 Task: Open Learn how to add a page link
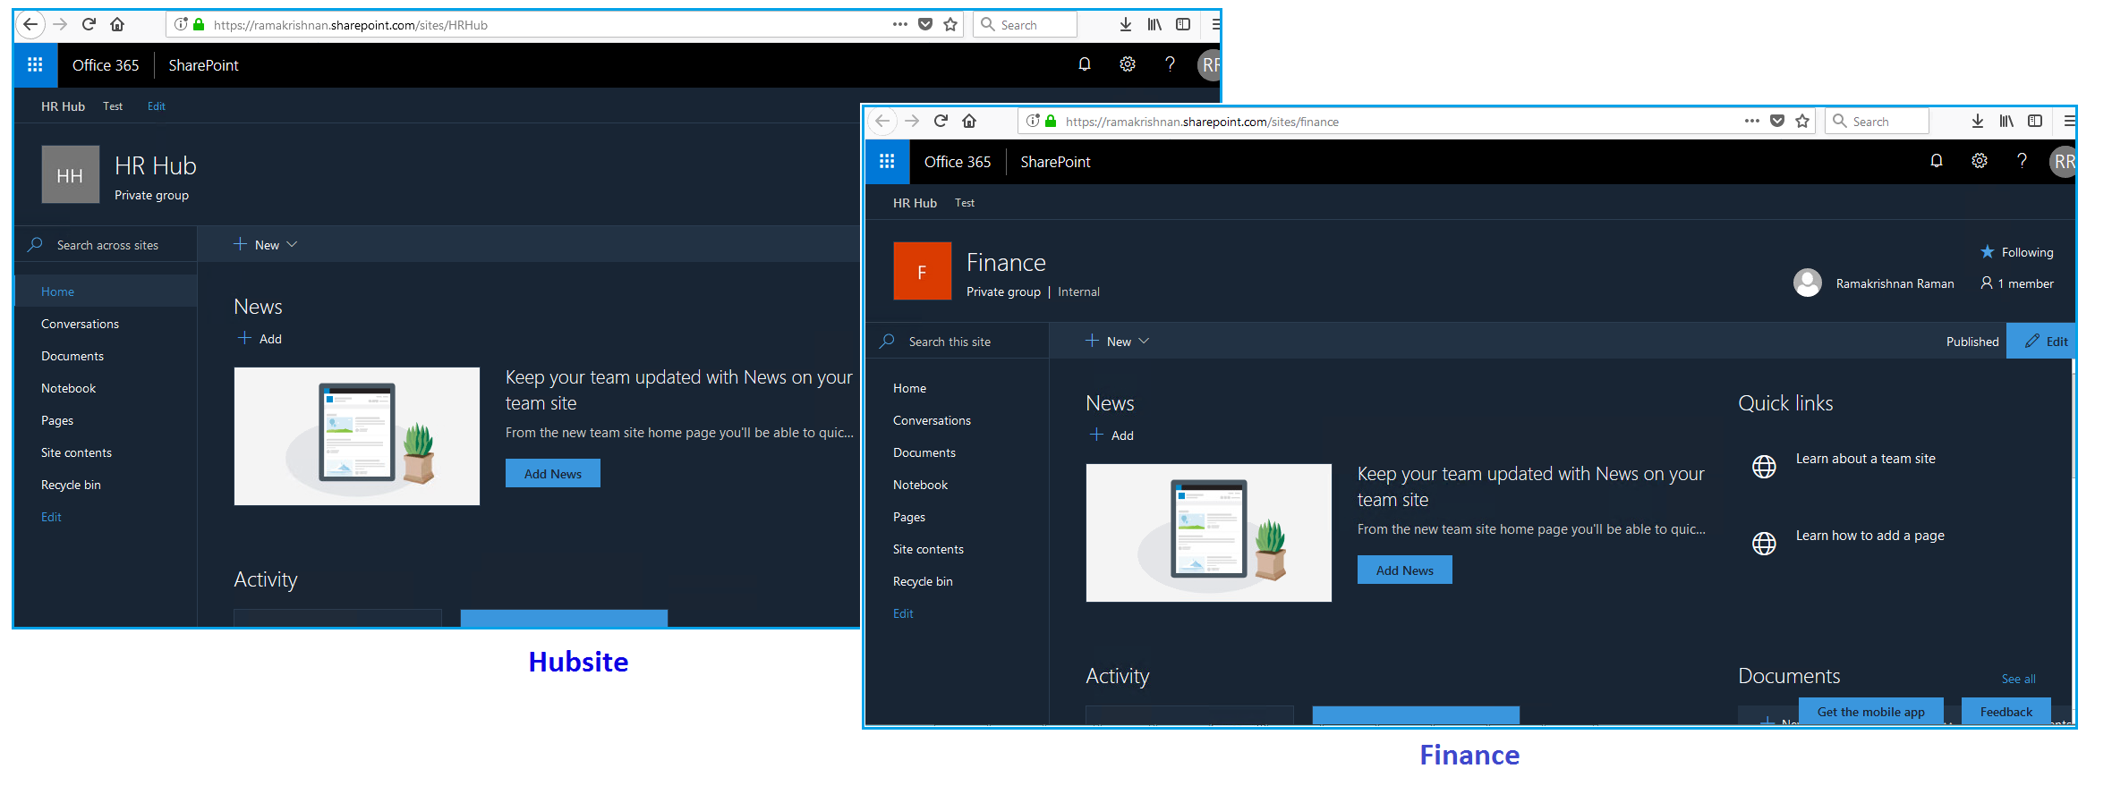point(1870,536)
